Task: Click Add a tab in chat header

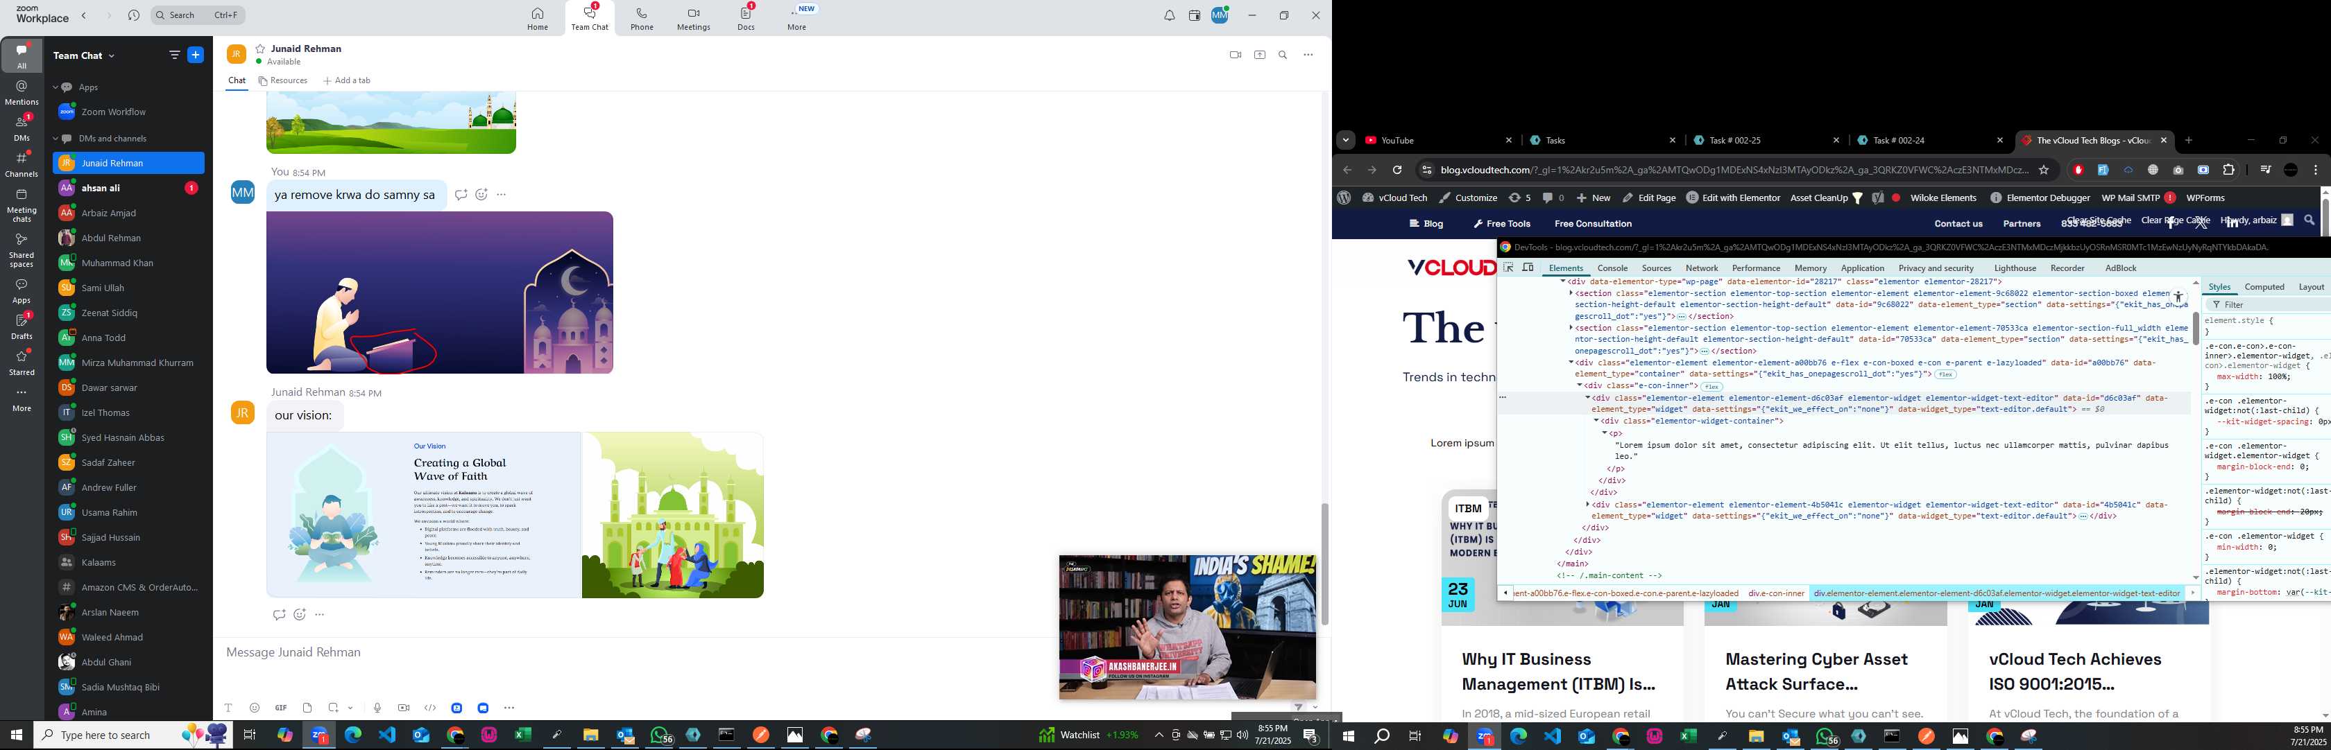Action: point(347,80)
